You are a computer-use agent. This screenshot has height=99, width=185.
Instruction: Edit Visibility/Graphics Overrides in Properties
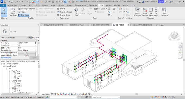tap(27, 53)
